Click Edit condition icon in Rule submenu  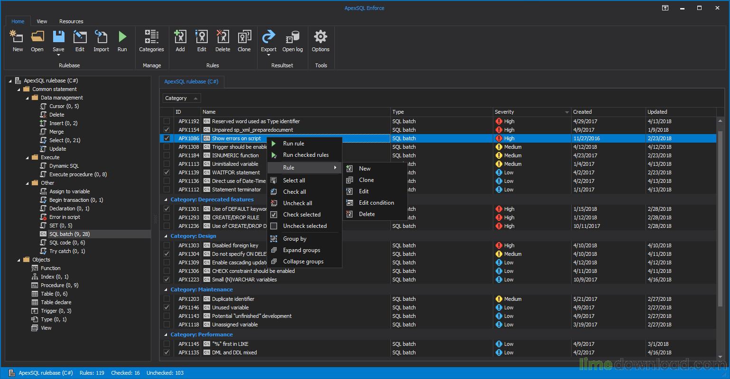(x=350, y=203)
